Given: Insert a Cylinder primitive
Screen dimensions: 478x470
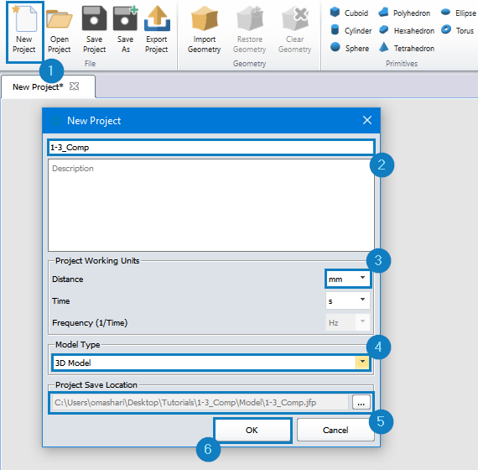Looking at the screenshot, I should [351, 30].
